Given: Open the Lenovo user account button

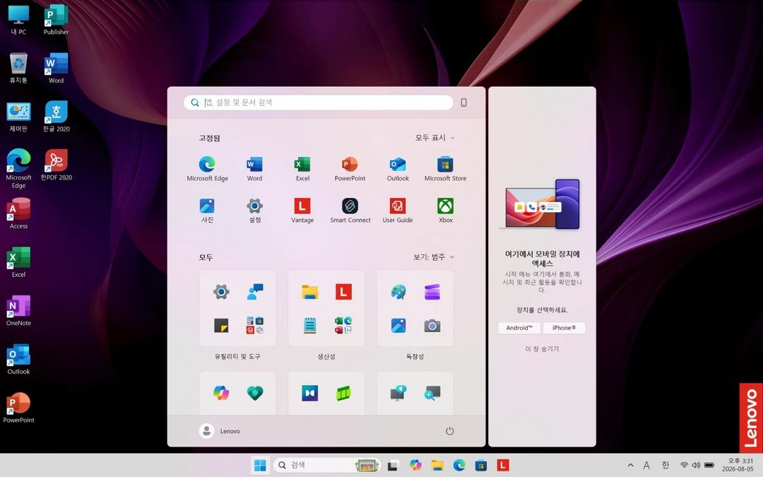Looking at the screenshot, I should point(220,431).
